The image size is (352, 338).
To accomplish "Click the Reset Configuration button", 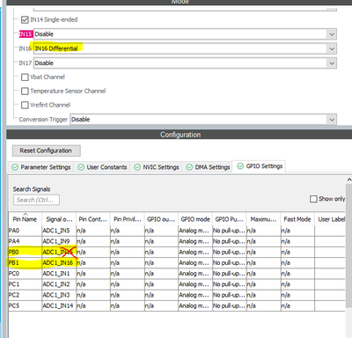I will (47, 151).
